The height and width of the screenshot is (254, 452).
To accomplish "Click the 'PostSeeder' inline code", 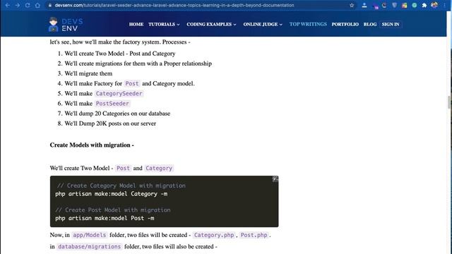I will tap(112, 104).
